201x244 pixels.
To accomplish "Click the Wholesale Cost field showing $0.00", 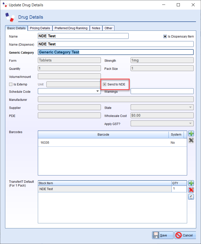I will click(x=162, y=115).
